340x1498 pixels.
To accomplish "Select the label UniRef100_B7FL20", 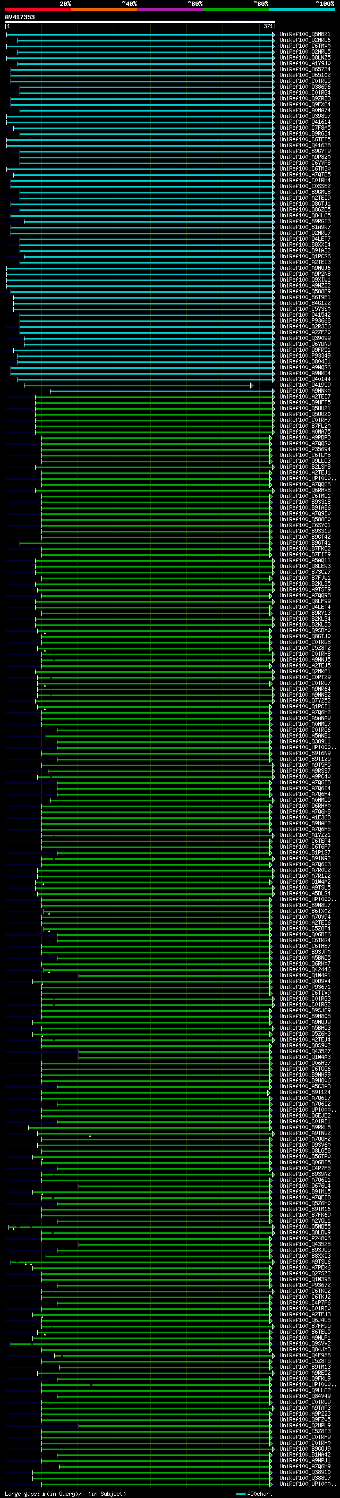I will pyautogui.click(x=305, y=426).
